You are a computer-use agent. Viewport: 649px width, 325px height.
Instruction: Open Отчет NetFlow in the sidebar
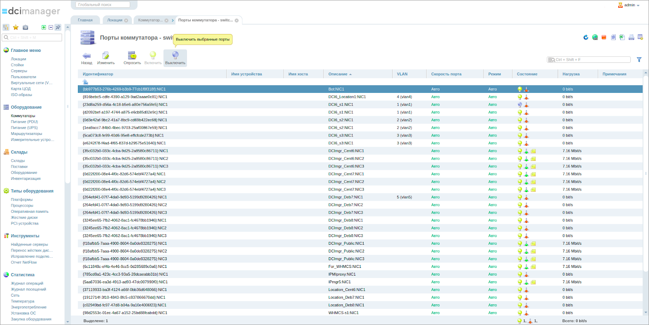coord(24,263)
